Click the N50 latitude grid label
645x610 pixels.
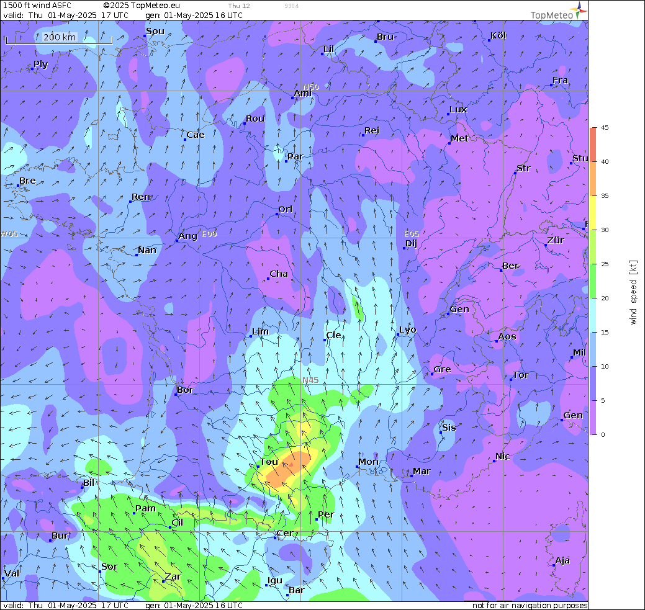pos(311,87)
